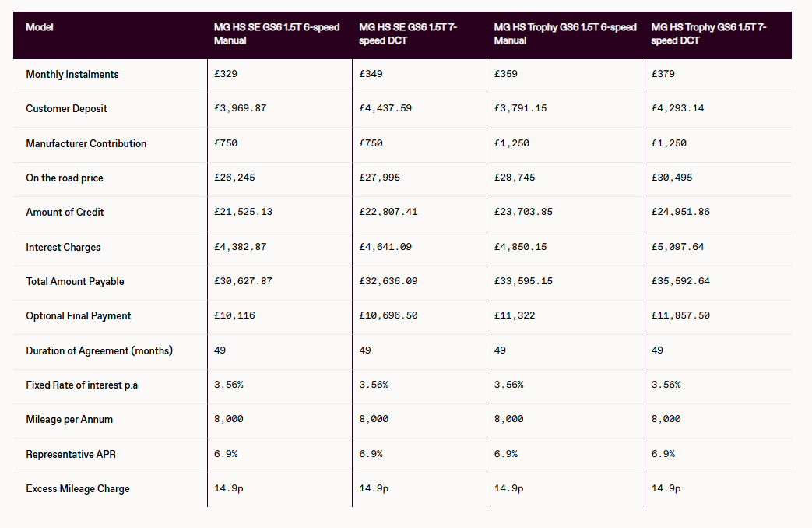
Task: Click the Total Amount Payable row label
Action: [75, 282]
